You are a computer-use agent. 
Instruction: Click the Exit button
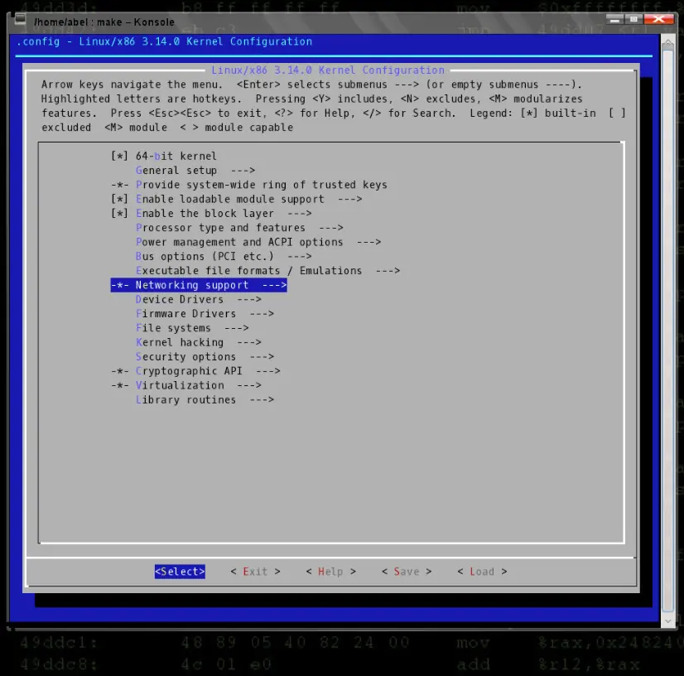tap(255, 572)
